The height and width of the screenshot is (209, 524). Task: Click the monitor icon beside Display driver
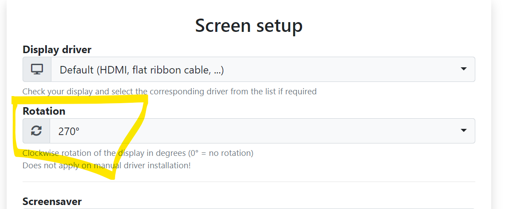point(37,70)
